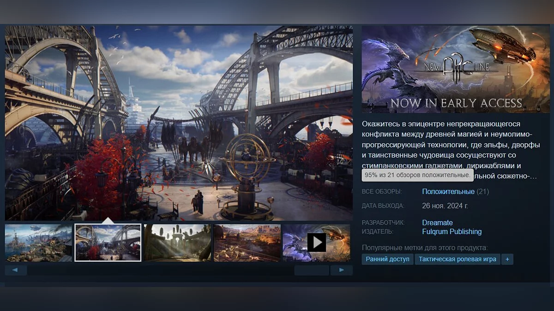Open the 'Положительные' reviews link
554x311 pixels.
448,192
